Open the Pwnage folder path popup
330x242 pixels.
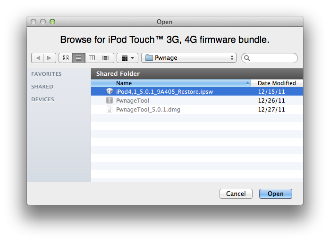(x=188, y=58)
